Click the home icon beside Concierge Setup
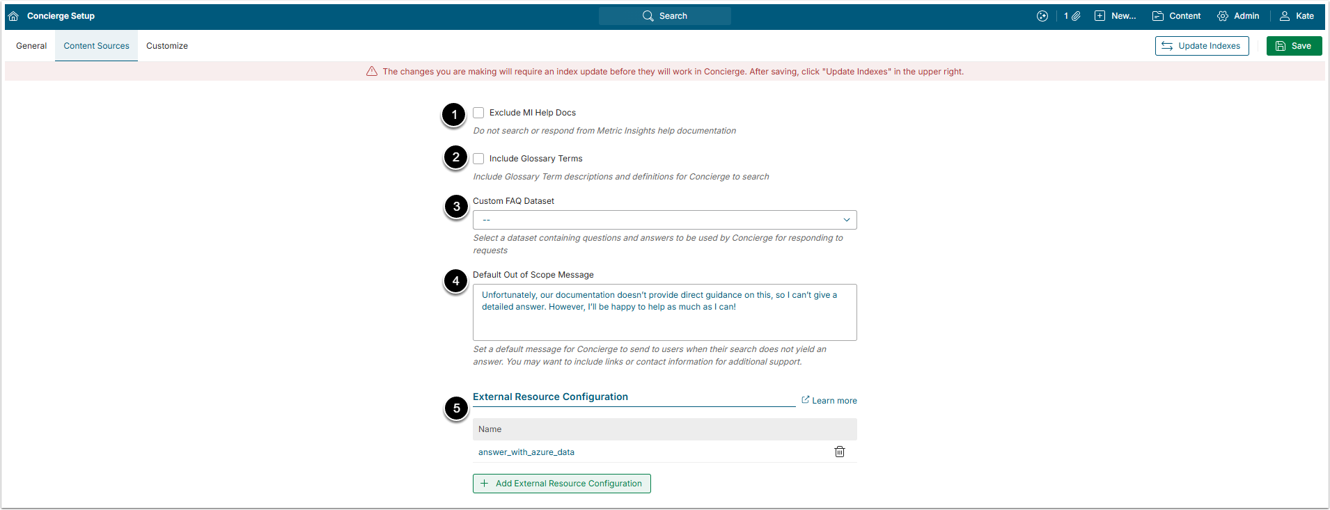 [x=13, y=16]
